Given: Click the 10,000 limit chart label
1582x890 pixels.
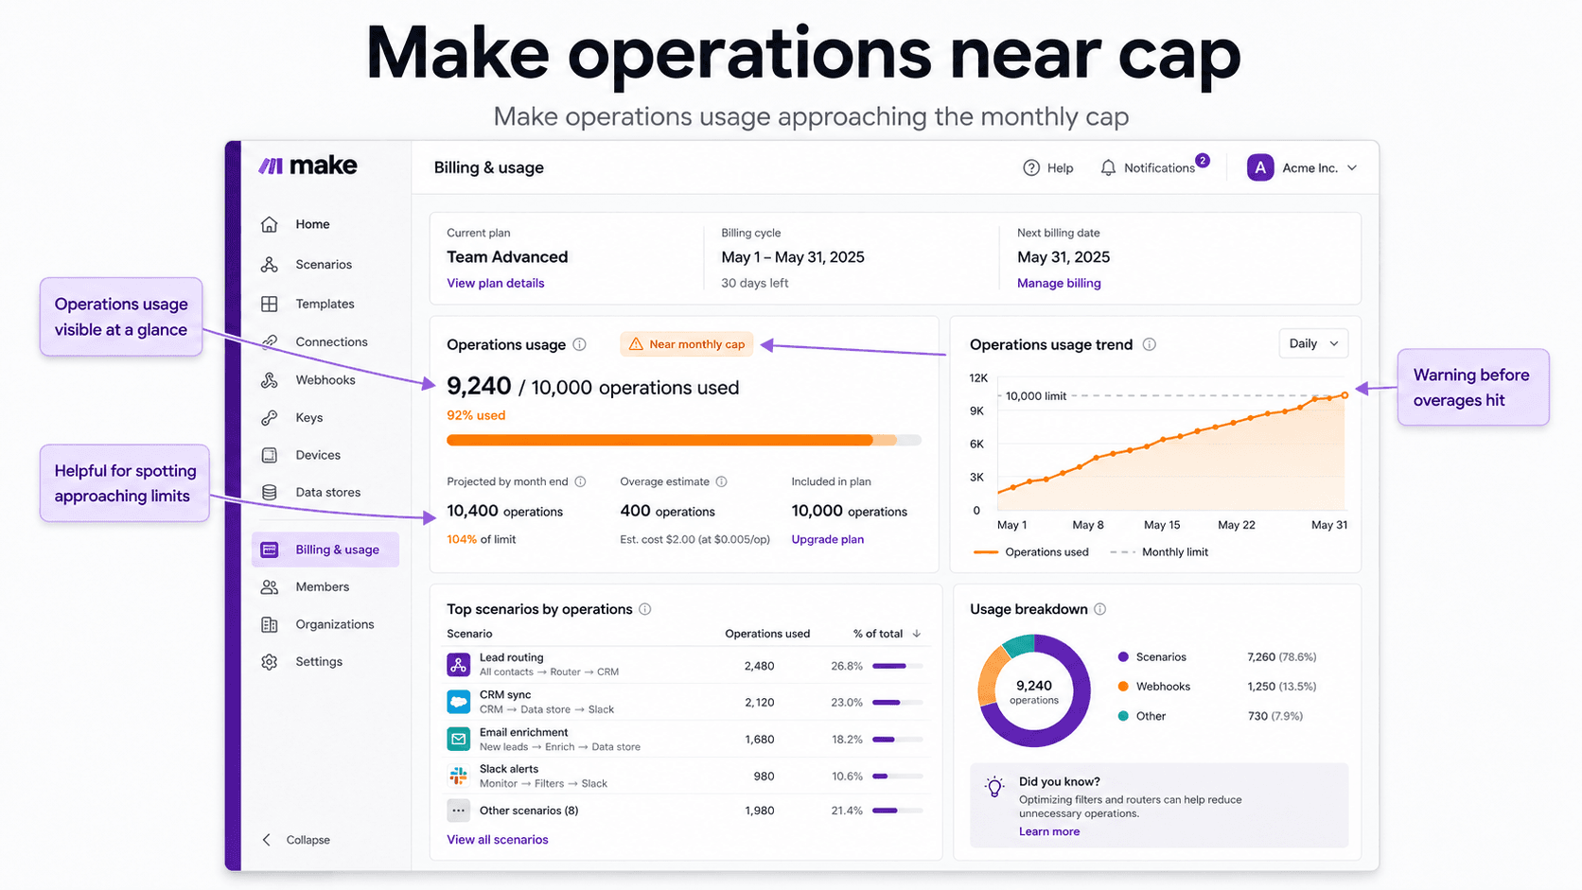Looking at the screenshot, I should pyautogui.click(x=1036, y=396).
